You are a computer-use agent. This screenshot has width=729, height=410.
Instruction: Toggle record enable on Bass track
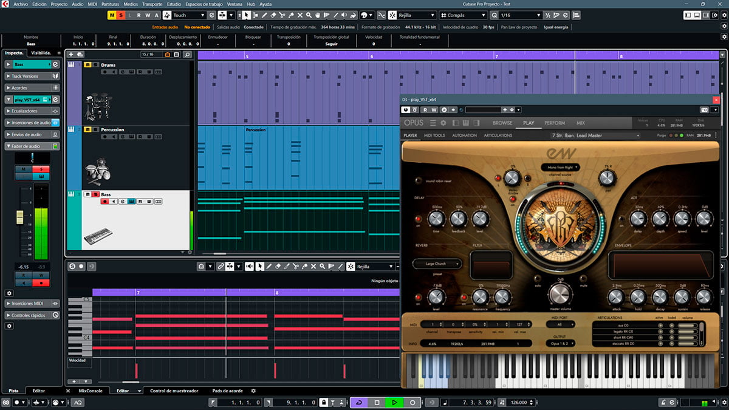[105, 201]
